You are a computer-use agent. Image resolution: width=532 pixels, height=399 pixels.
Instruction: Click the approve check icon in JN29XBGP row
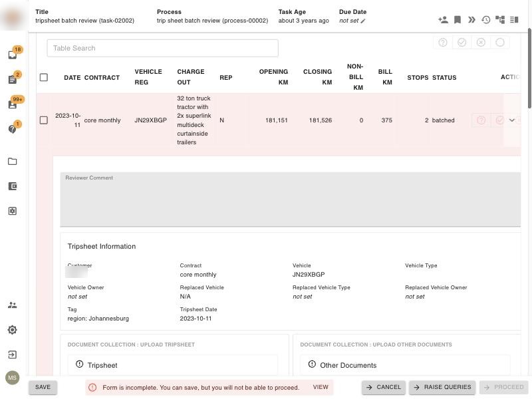click(499, 120)
